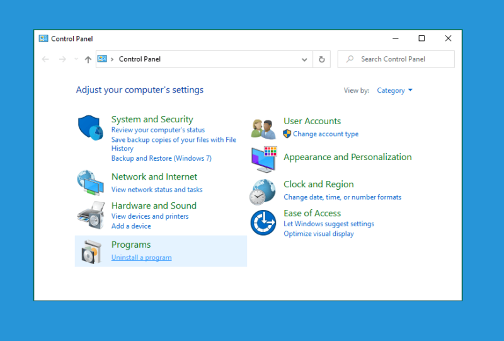Viewport: 504px width, 341px height.
Task: Click Optimize visual display link
Action: (319, 234)
